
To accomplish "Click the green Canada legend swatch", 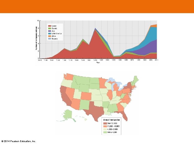I will pos(50,28).
